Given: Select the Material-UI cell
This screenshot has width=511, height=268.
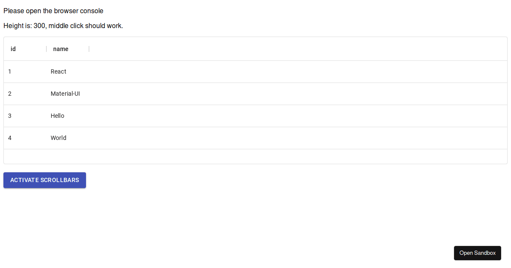Looking at the screenshot, I should pyautogui.click(x=65, y=94).
